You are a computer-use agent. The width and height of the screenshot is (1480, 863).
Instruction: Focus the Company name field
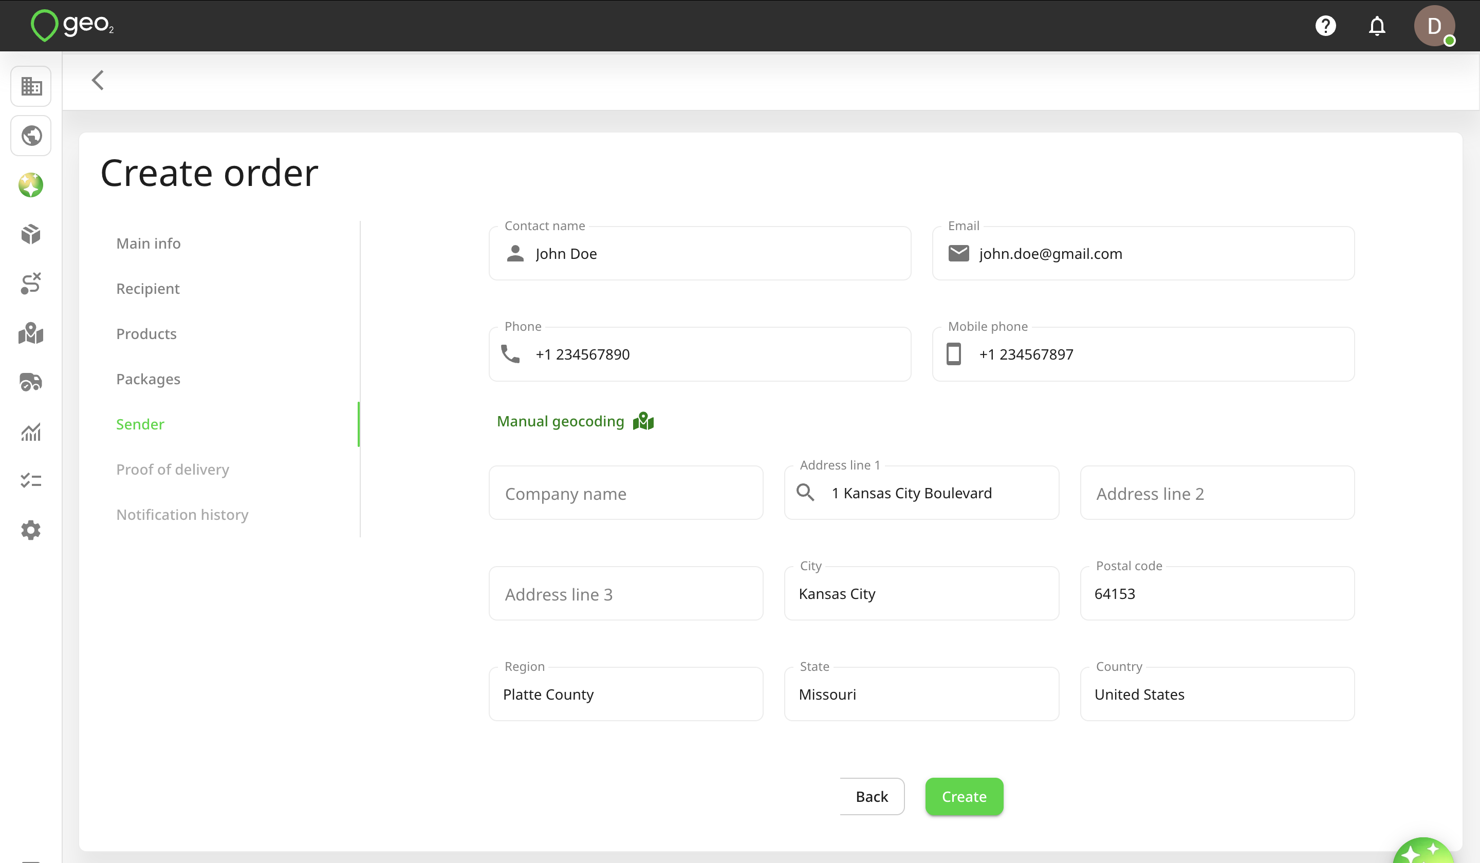[626, 493]
